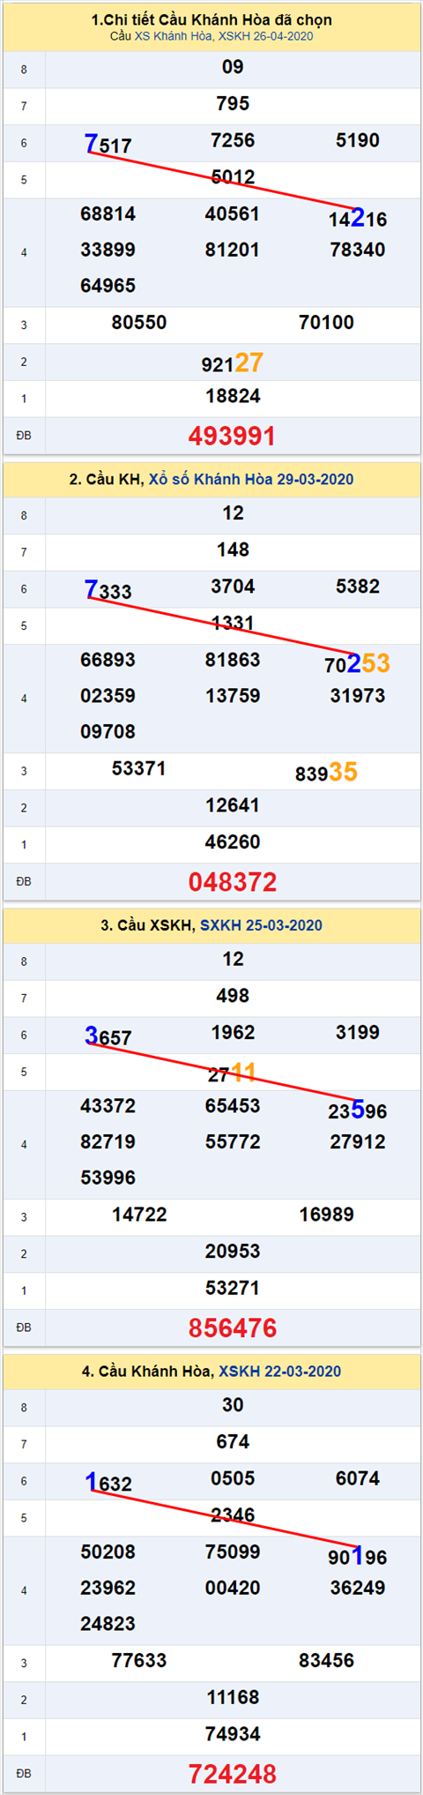This screenshot has width=423, height=1795.
Task: Click number 30 in the fourth table
Action: click(x=233, y=1406)
